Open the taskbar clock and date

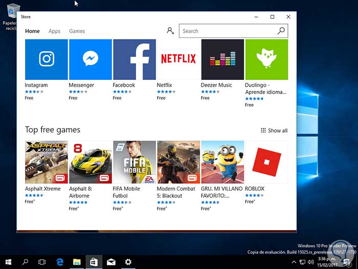pos(327,262)
